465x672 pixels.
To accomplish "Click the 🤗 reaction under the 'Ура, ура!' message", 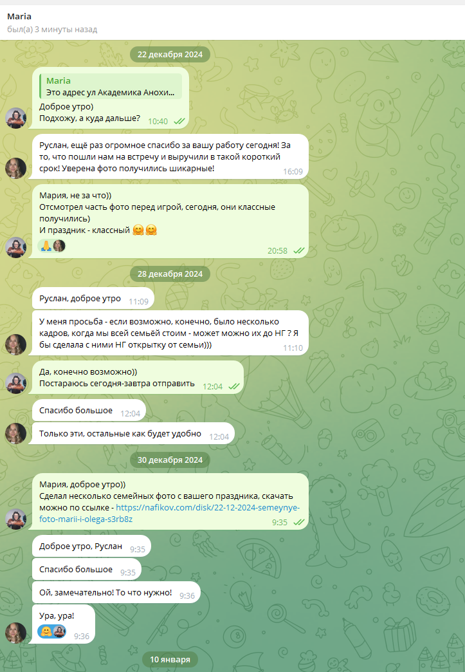I will click(x=47, y=631).
